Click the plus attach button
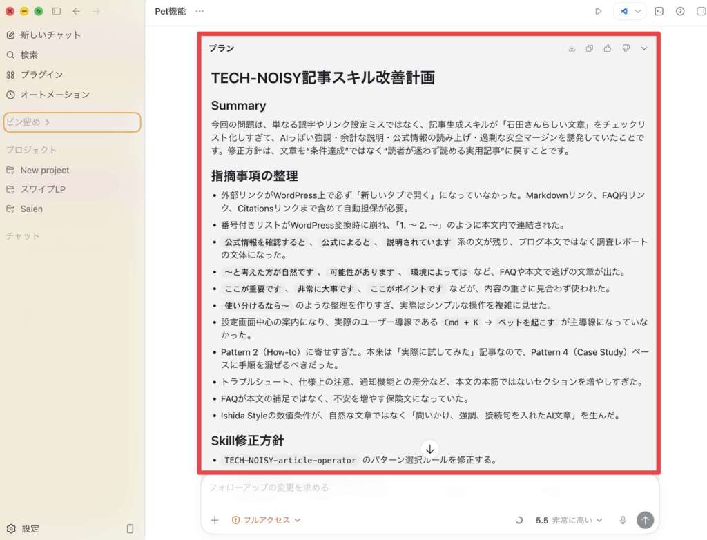Screen dimensions: 707x540 (x=215, y=520)
